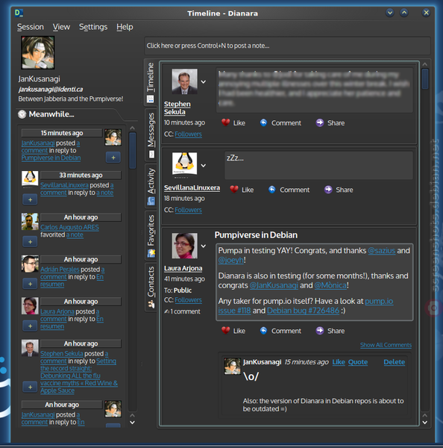Screen dimensions: 443x448
Task: Click the main timeline vertical scrollbar handle
Action: [x=425, y=78]
